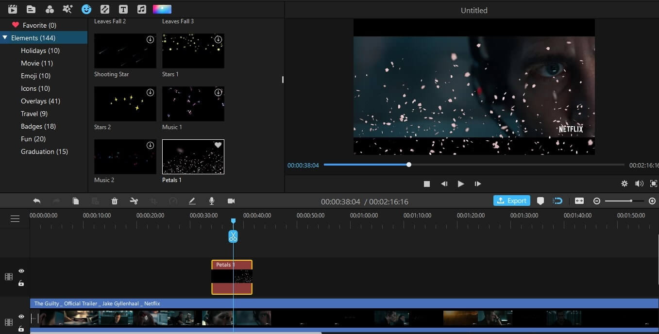Image resolution: width=659 pixels, height=334 pixels.
Task: Split clip with the scissors toolbar icon
Action: click(x=134, y=201)
